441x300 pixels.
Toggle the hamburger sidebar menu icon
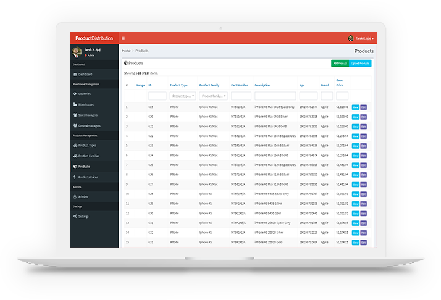123,38
